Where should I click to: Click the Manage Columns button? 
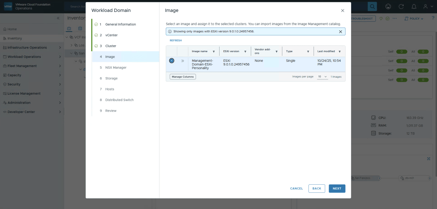click(x=183, y=77)
